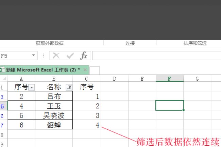The width and height of the screenshot is (221, 147).
Task: Click cell C3 with value 1
Action: coord(87,96)
